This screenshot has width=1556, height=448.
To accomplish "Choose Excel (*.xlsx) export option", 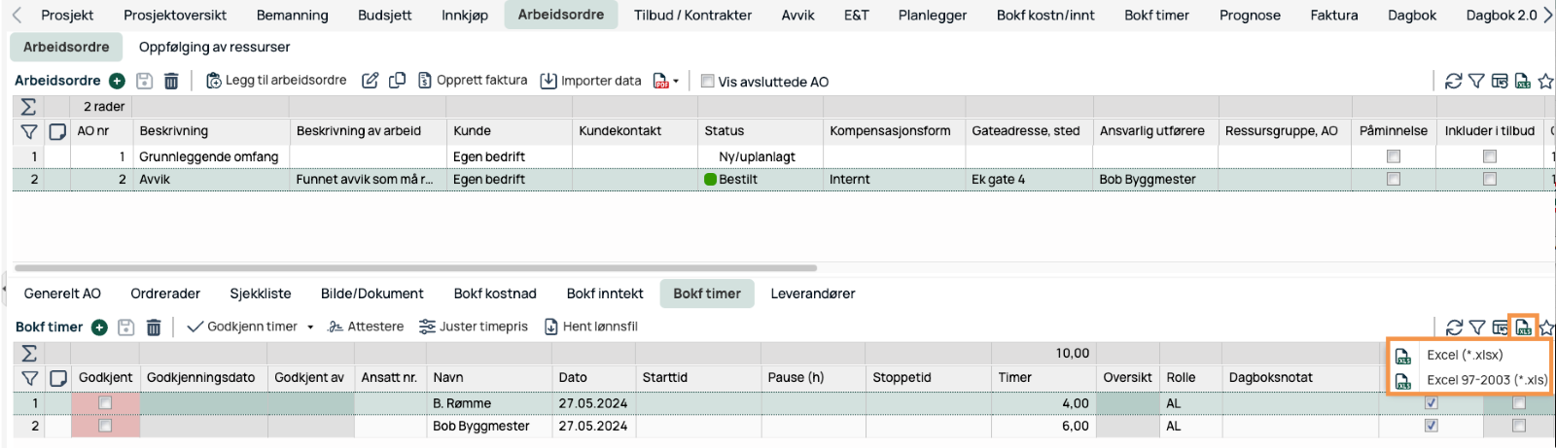I will point(1465,355).
